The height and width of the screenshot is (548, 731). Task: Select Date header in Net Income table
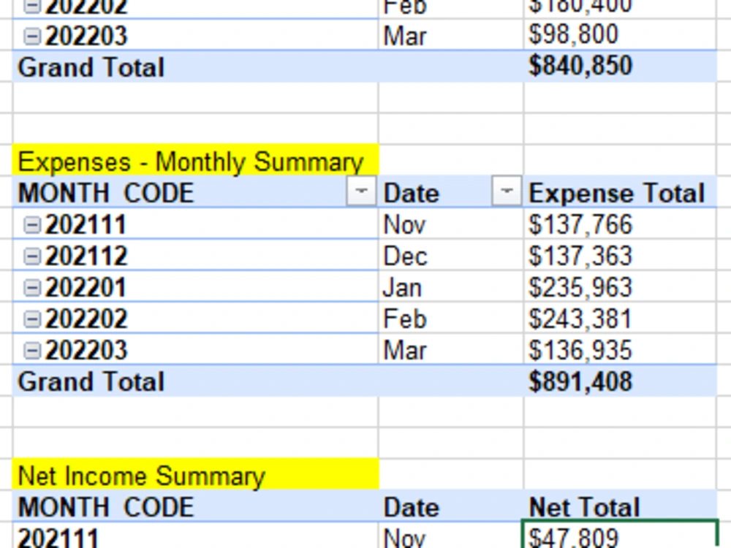(x=451, y=506)
